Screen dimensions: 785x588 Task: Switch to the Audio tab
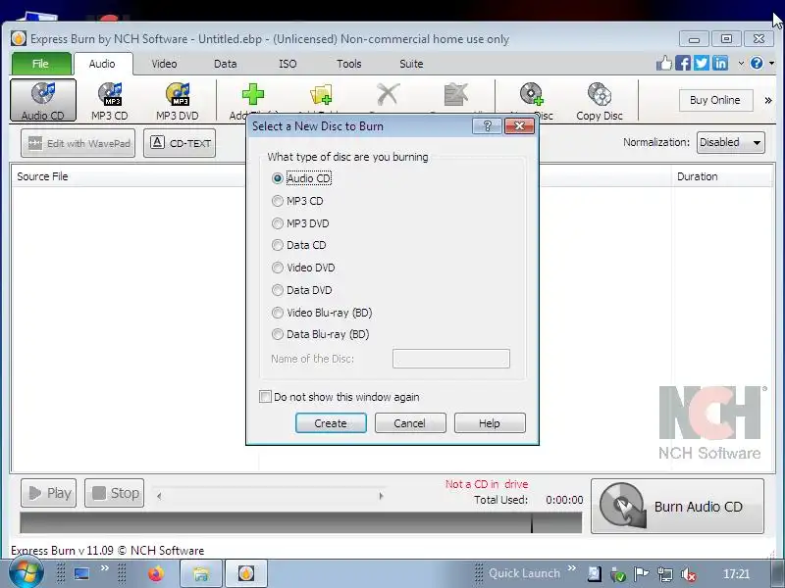point(102,64)
